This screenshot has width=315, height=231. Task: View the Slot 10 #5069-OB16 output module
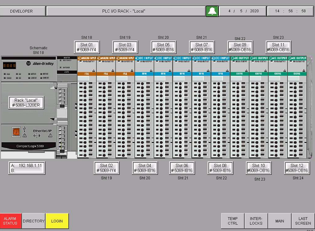pos(259,168)
